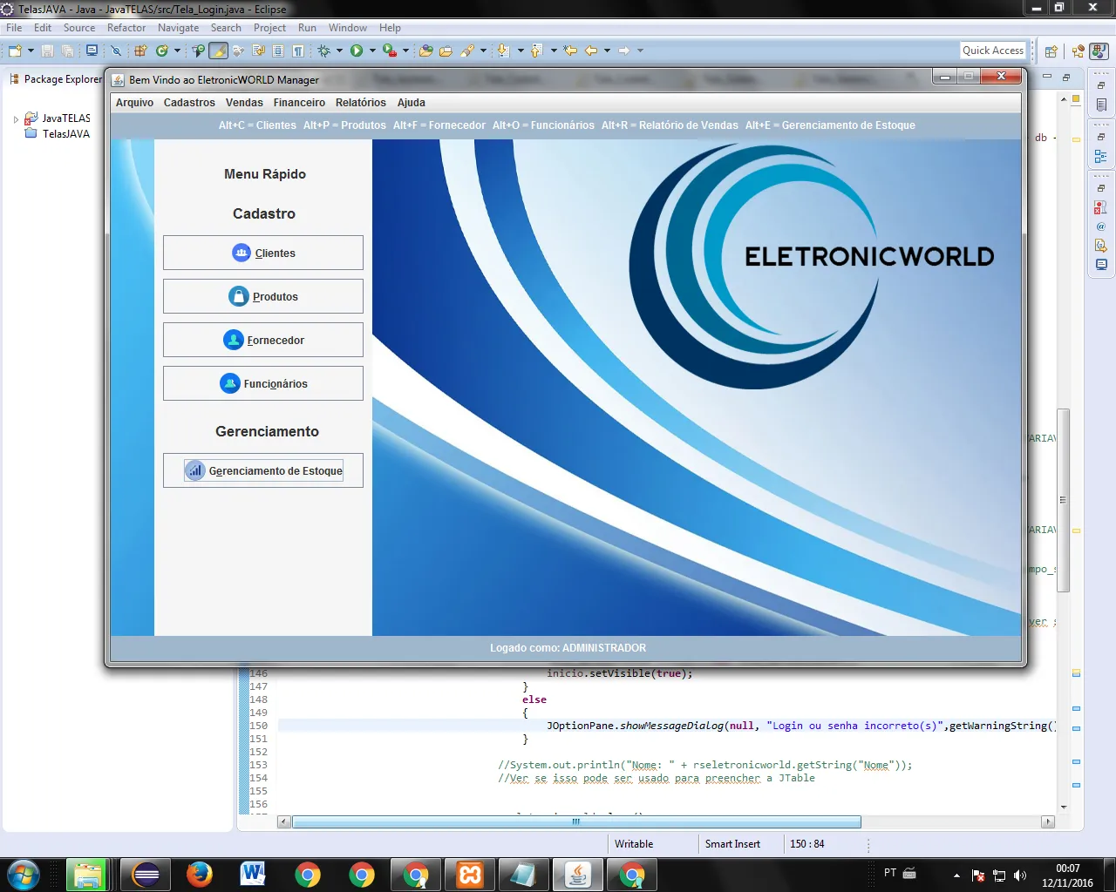The height and width of the screenshot is (892, 1116).
Task: Open the dropdown arrow beside Run button
Action: click(372, 51)
